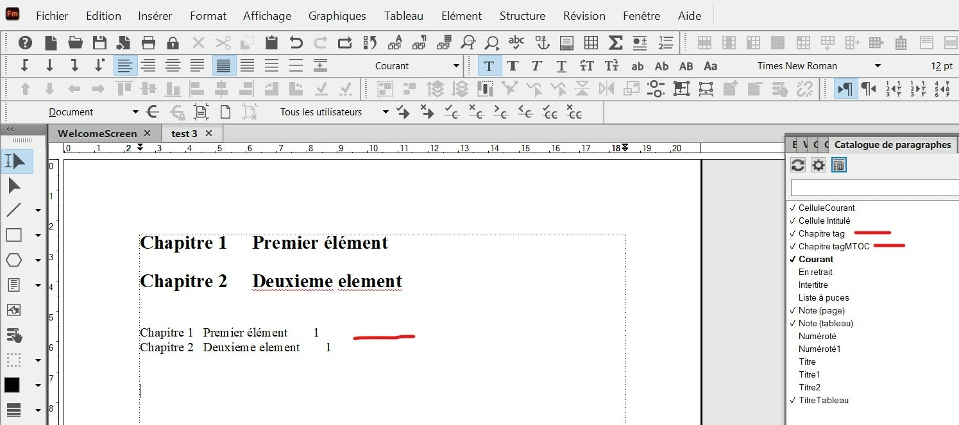Select the Line drawing tool
The image size is (959, 425).
14,210
